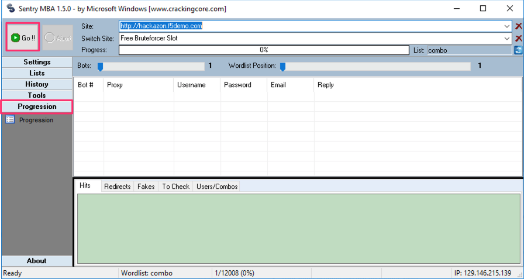The height and width of the screenshot is (279, 524).
Task: Expand the Site URL dropdown
Action: click(x=506, y=26)
